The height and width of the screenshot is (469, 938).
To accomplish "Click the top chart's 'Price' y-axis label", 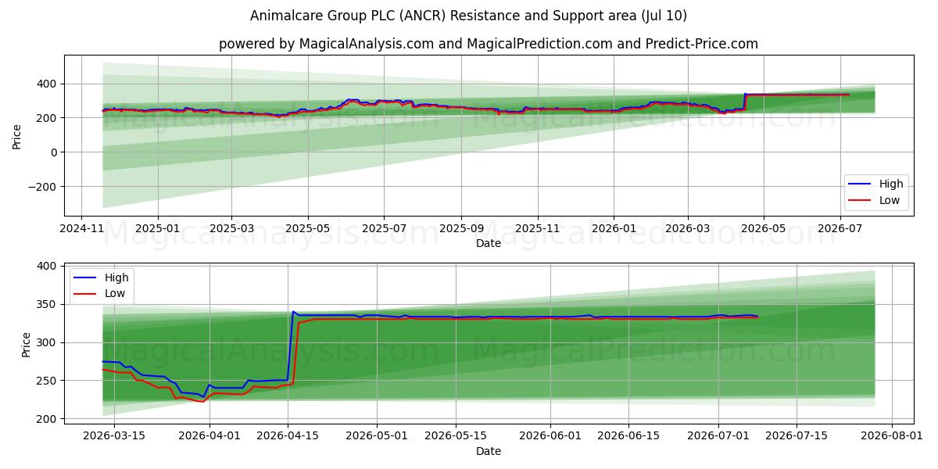I will tap(17, 136).
